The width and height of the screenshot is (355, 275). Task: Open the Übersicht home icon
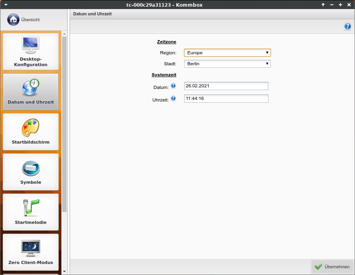13,19
